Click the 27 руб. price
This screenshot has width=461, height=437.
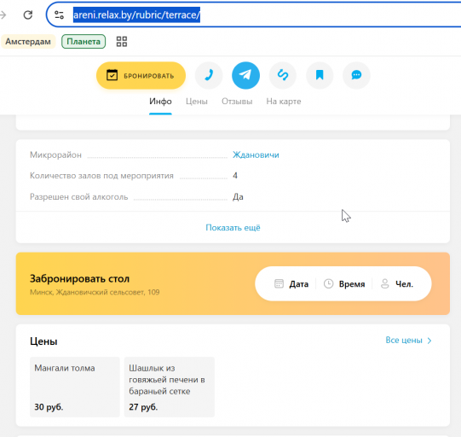click(143, 407)
